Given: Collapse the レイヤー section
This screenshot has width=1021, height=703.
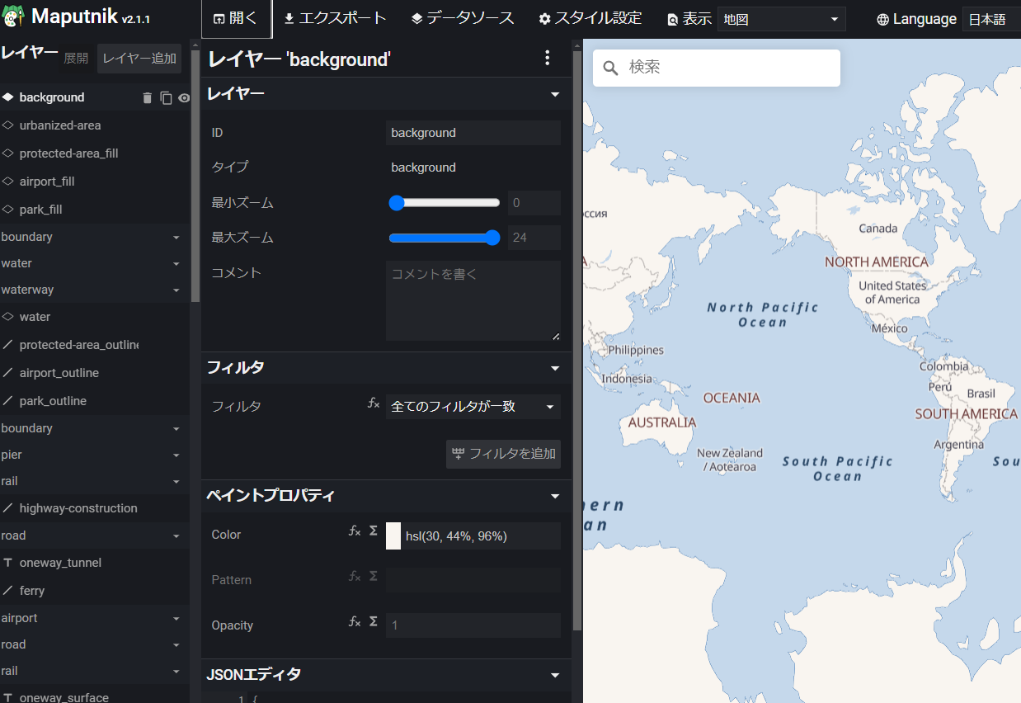Looking at the screenshot, I should 555,95.
